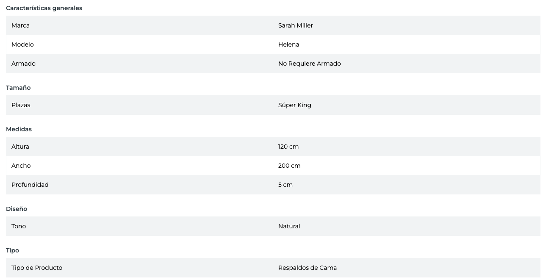The width and height of the screenshot is (543, 280).
Task: Select the Ancho row label
Action: 21,166
